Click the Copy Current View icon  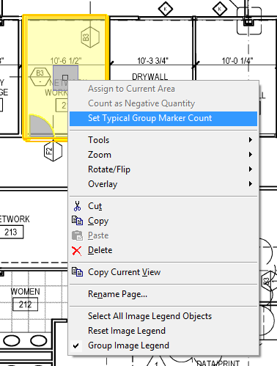tap(77, 272)
